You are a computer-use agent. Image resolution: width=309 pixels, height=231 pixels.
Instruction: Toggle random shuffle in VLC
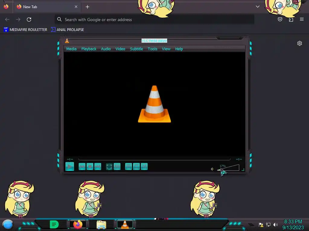[x=144, y=167]
